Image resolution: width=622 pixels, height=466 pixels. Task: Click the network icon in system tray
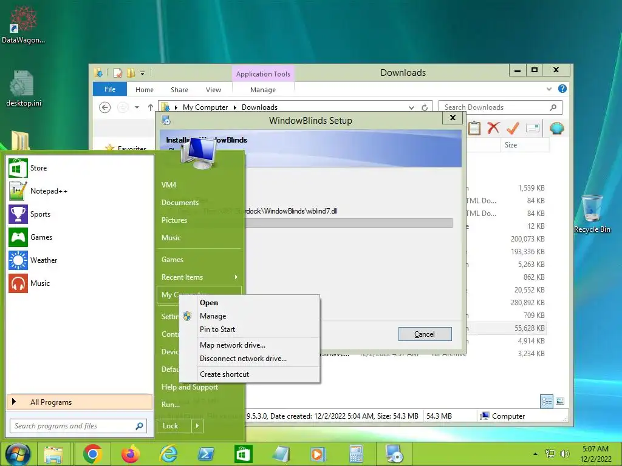550,454
